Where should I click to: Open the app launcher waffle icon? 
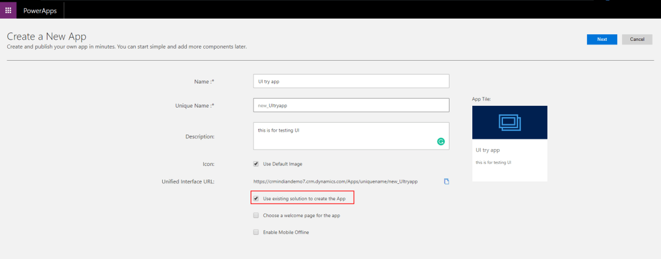[x=8, y=10]
